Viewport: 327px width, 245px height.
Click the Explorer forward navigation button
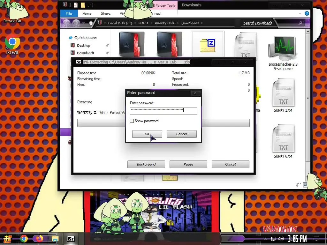[x=76, y=23]
